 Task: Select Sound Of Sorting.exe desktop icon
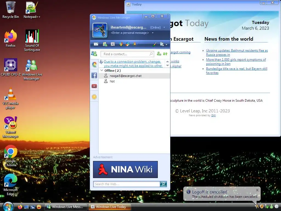click(x=32, y=41)
